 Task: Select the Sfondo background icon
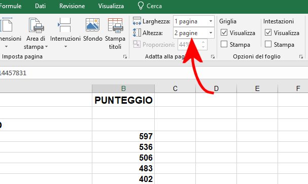click(92, 25)
